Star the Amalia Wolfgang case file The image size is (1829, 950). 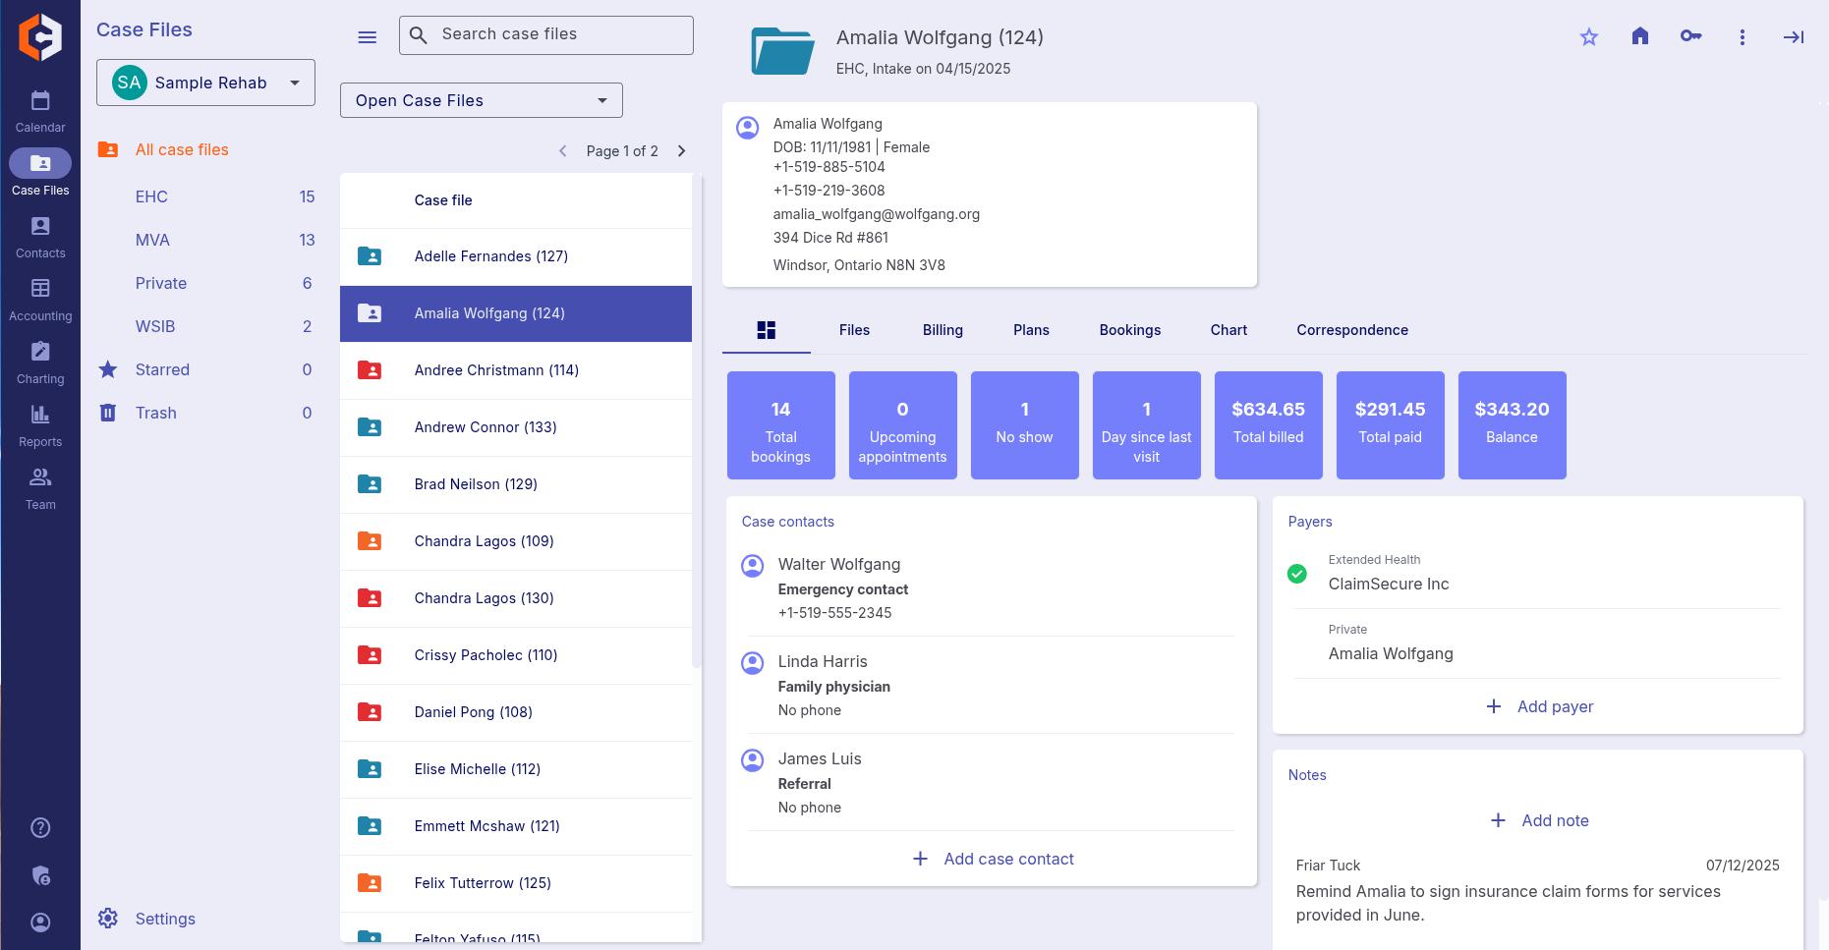pyautogui.click(x=1589, y=37)
